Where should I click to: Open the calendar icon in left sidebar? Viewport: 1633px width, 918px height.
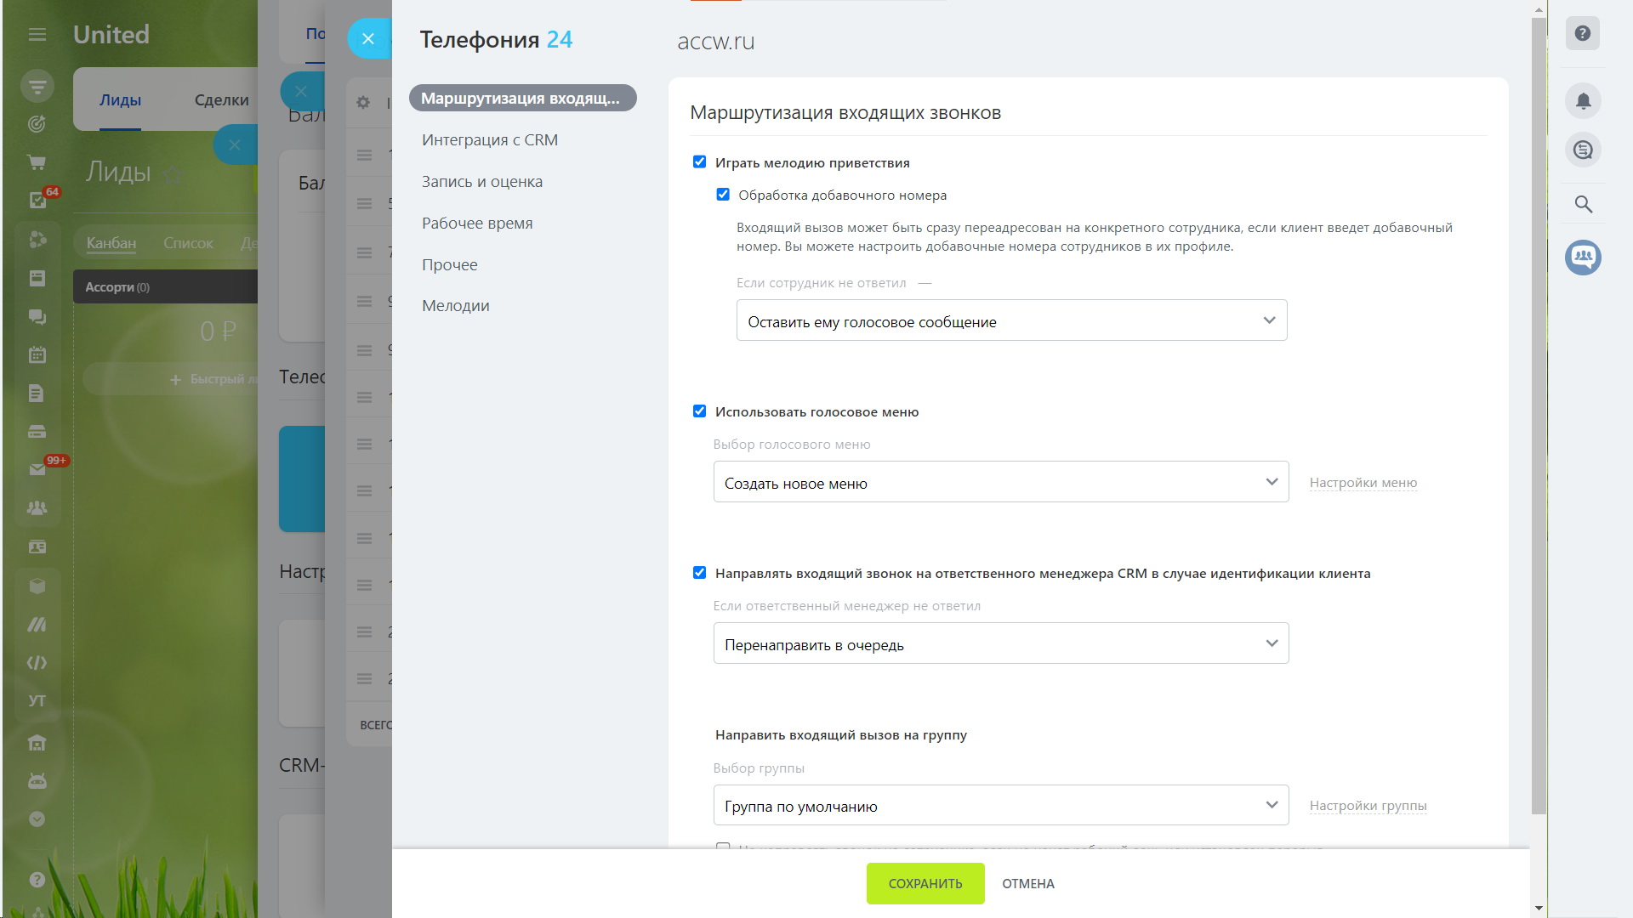click(37, 355)
